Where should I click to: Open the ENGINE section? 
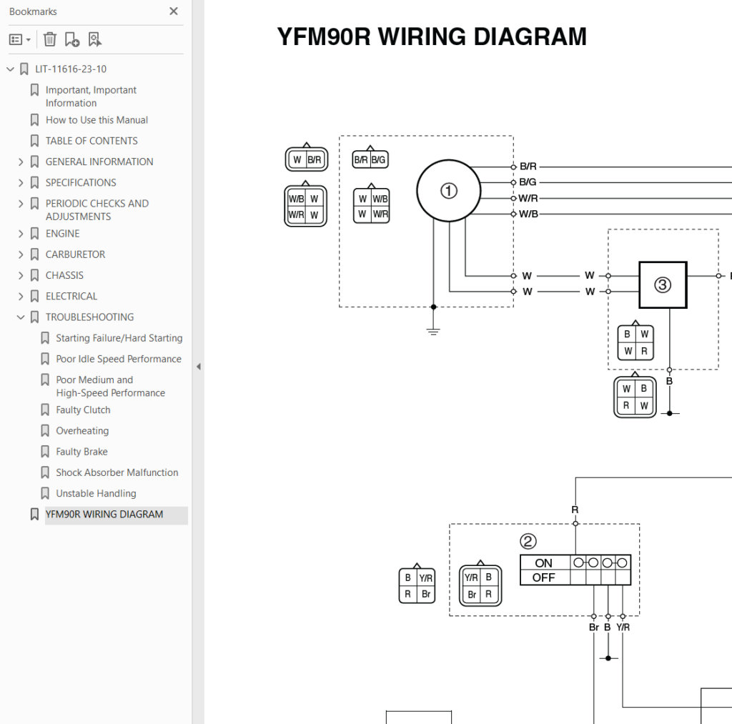tap(63, 234)
